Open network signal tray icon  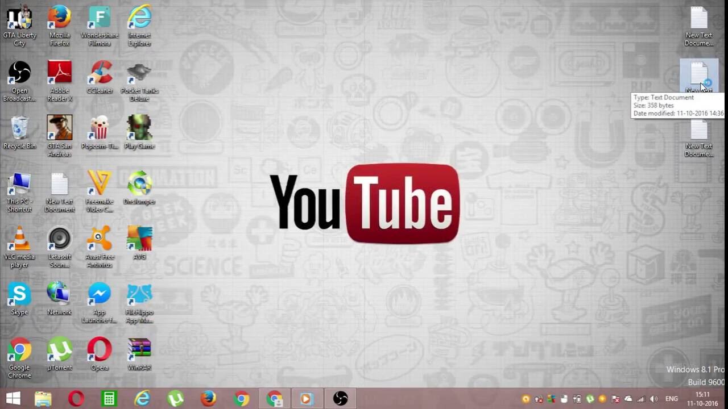coord(641,399)
